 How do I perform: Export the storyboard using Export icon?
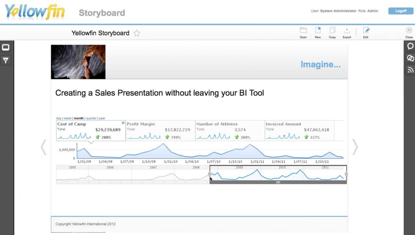347,31
